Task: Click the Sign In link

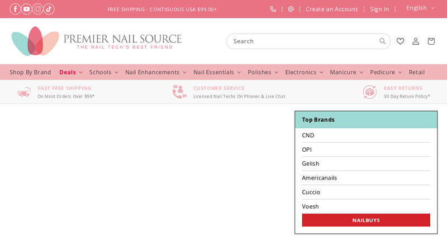Action: coord(379,9)
